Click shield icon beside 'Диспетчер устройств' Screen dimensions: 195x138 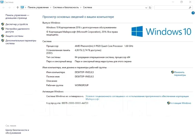[3, 24]
